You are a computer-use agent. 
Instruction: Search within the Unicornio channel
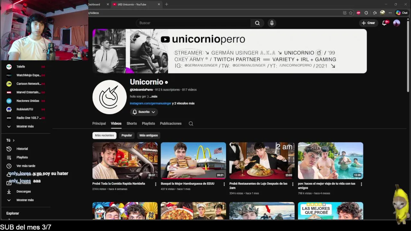tap(191, 124)
